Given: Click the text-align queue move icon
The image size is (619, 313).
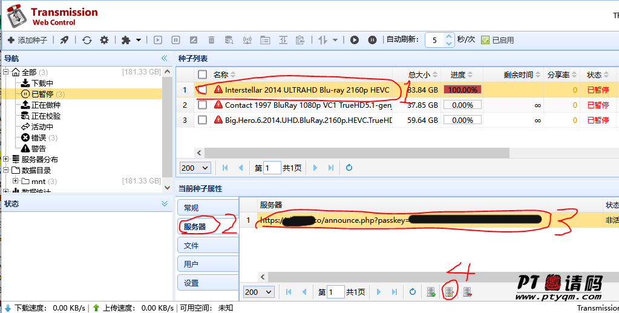Looking at the screenshot, I should pyautogui.click(x=283, y=40).
